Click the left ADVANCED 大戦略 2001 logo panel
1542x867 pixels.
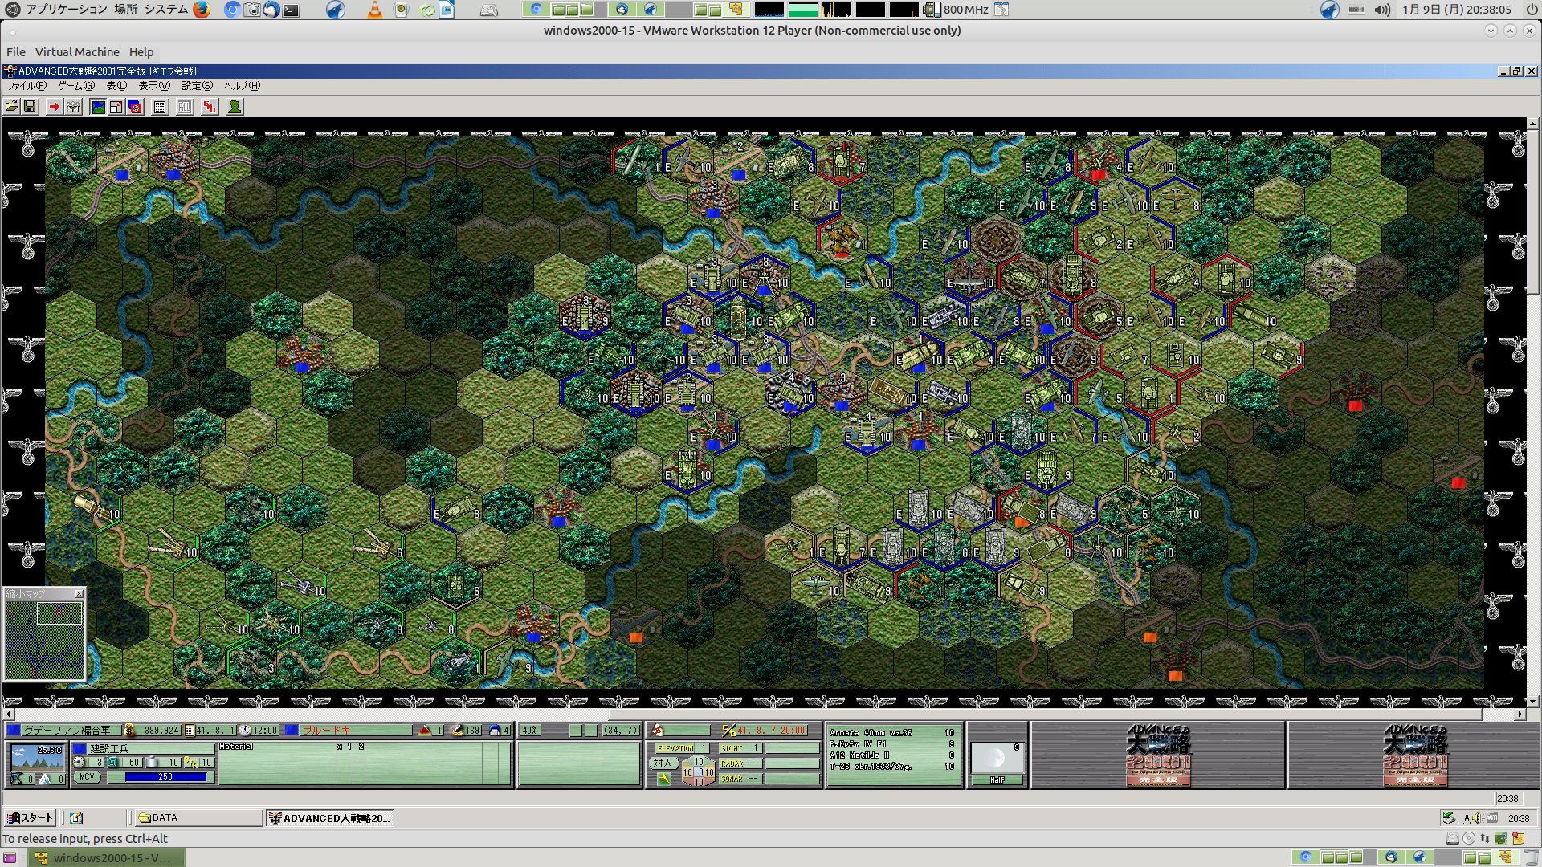pyautogui.click(x=1158, y=755)
